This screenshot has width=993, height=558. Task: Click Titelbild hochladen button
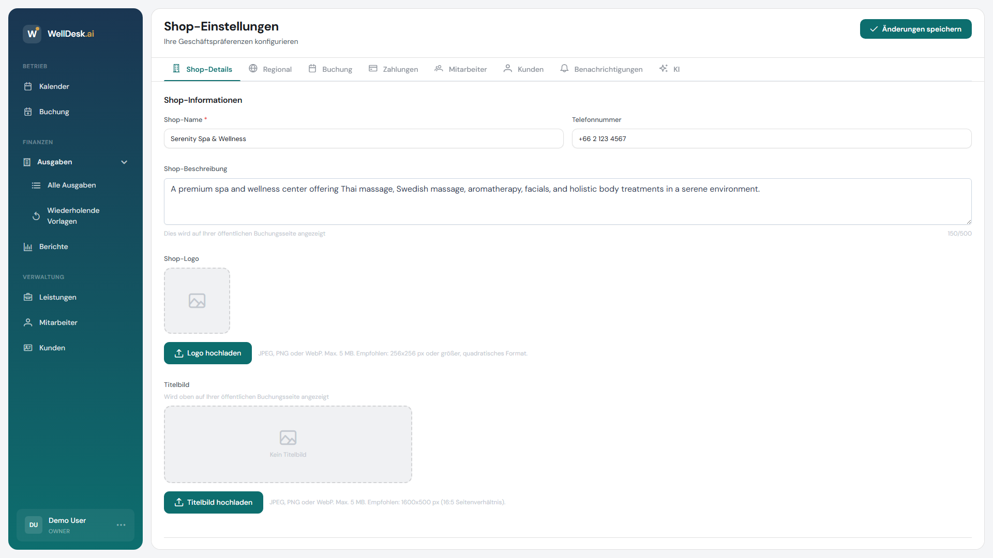[213, 502]
